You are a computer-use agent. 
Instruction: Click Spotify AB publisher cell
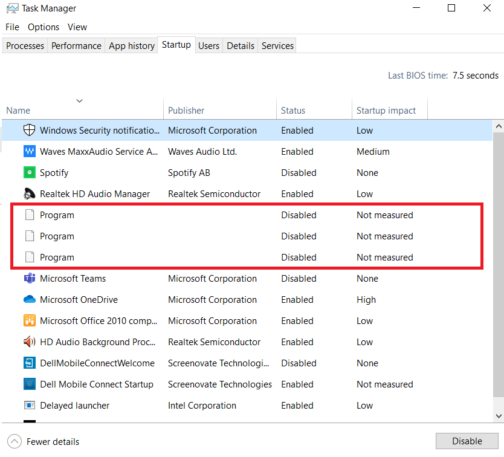[189, 173]
